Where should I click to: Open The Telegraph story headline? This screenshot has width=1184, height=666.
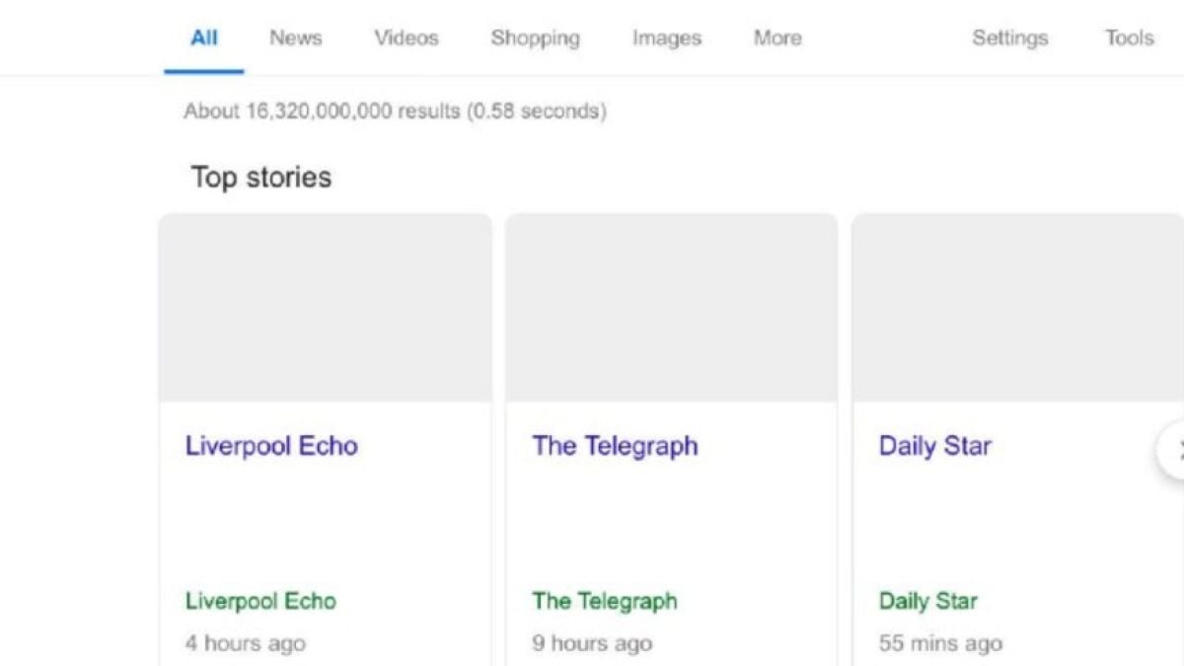coord(616,446)
